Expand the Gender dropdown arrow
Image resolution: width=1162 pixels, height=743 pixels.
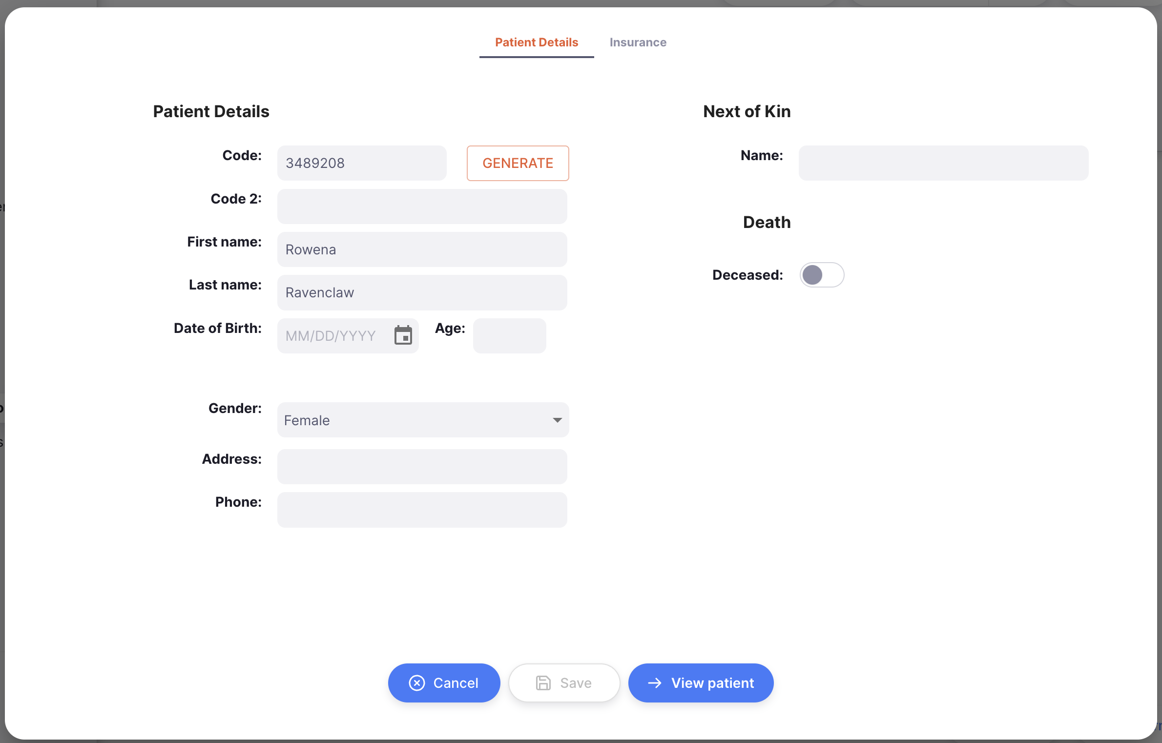click(557, 420)
